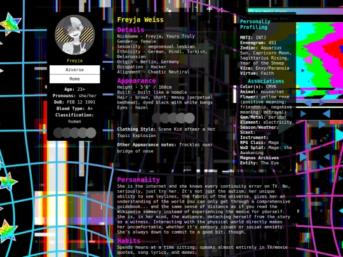Select the 'Entity: The Eye' line

[x=259, y=163]
